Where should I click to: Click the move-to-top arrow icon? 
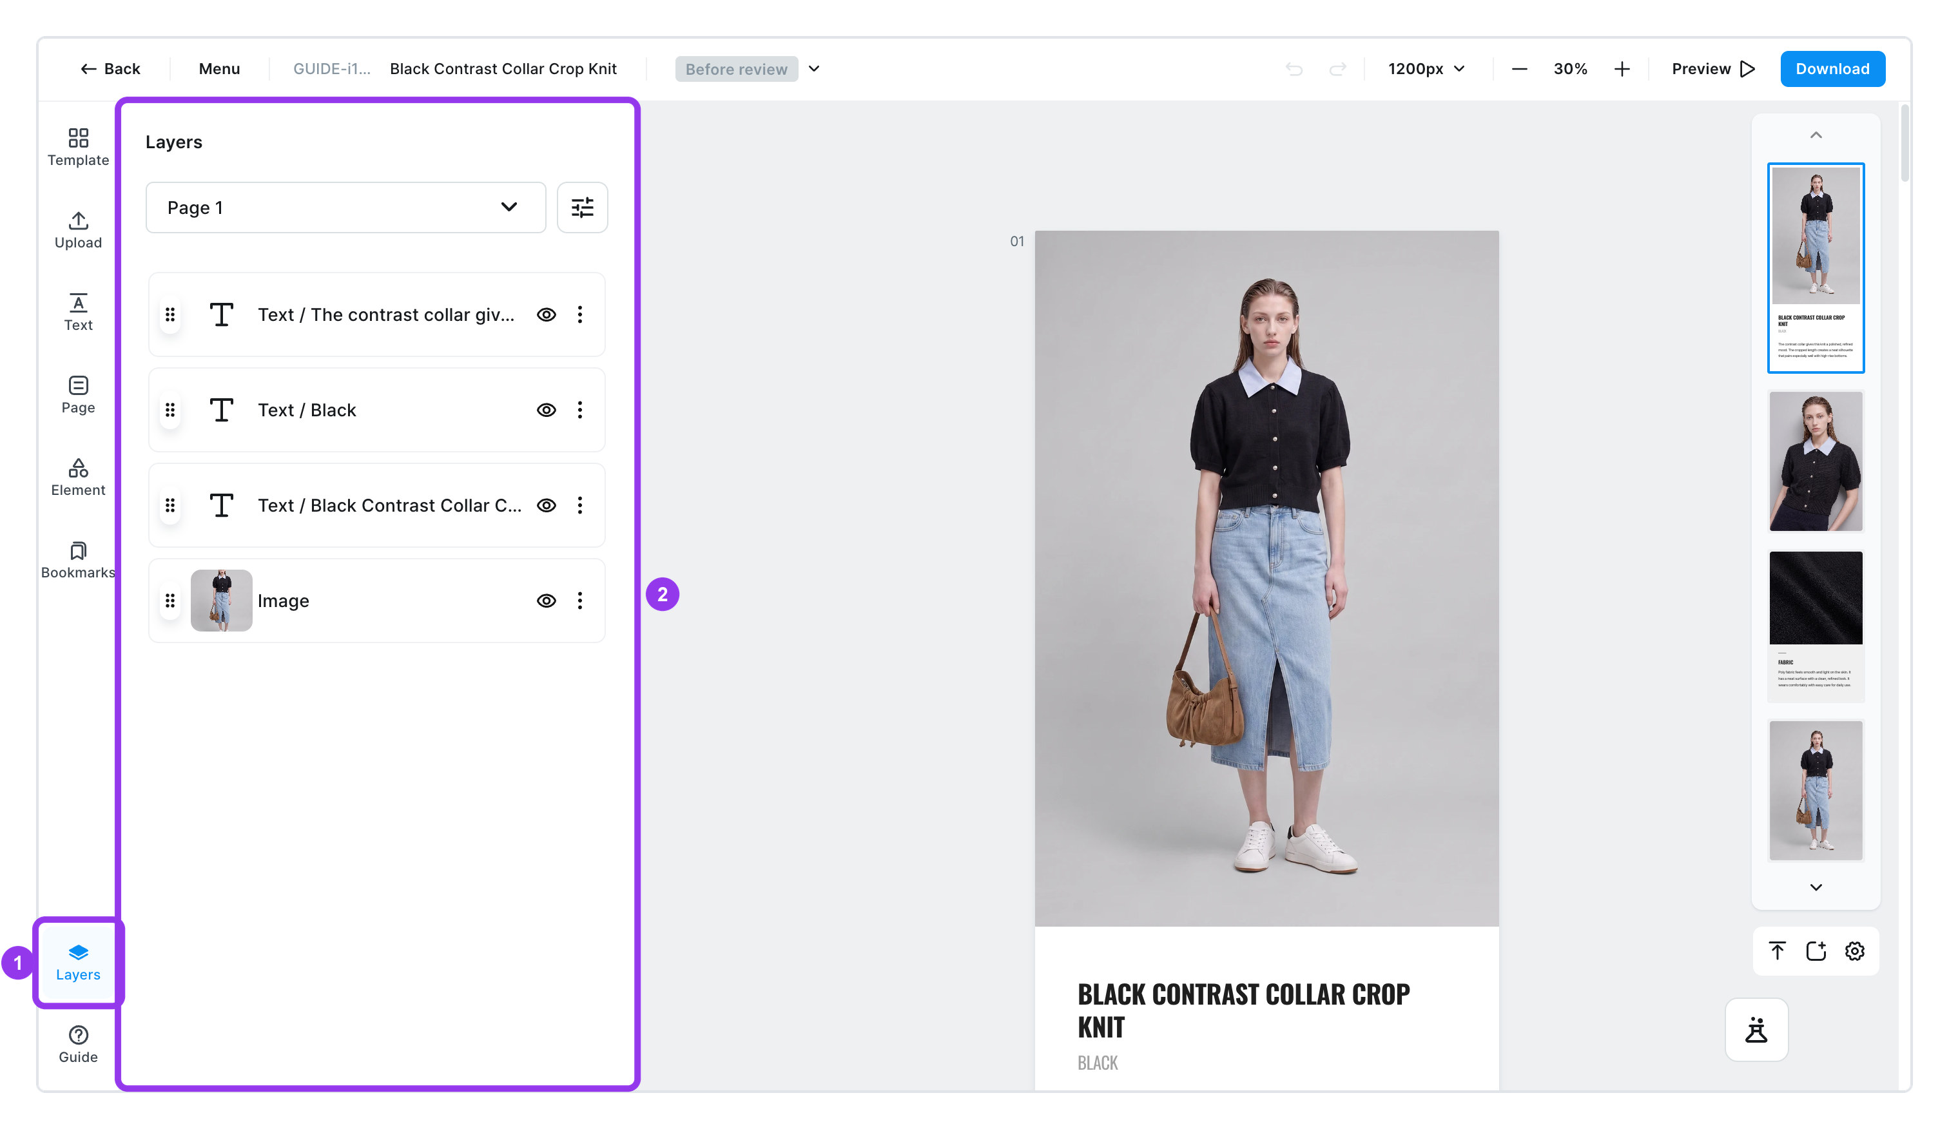(1778, 950)
